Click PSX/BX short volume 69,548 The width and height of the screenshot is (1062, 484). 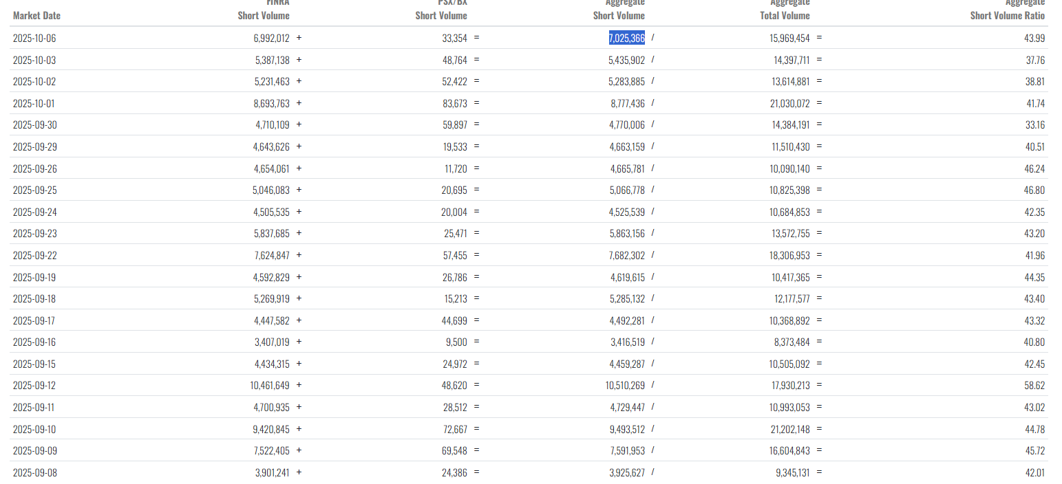click(455, 451)
